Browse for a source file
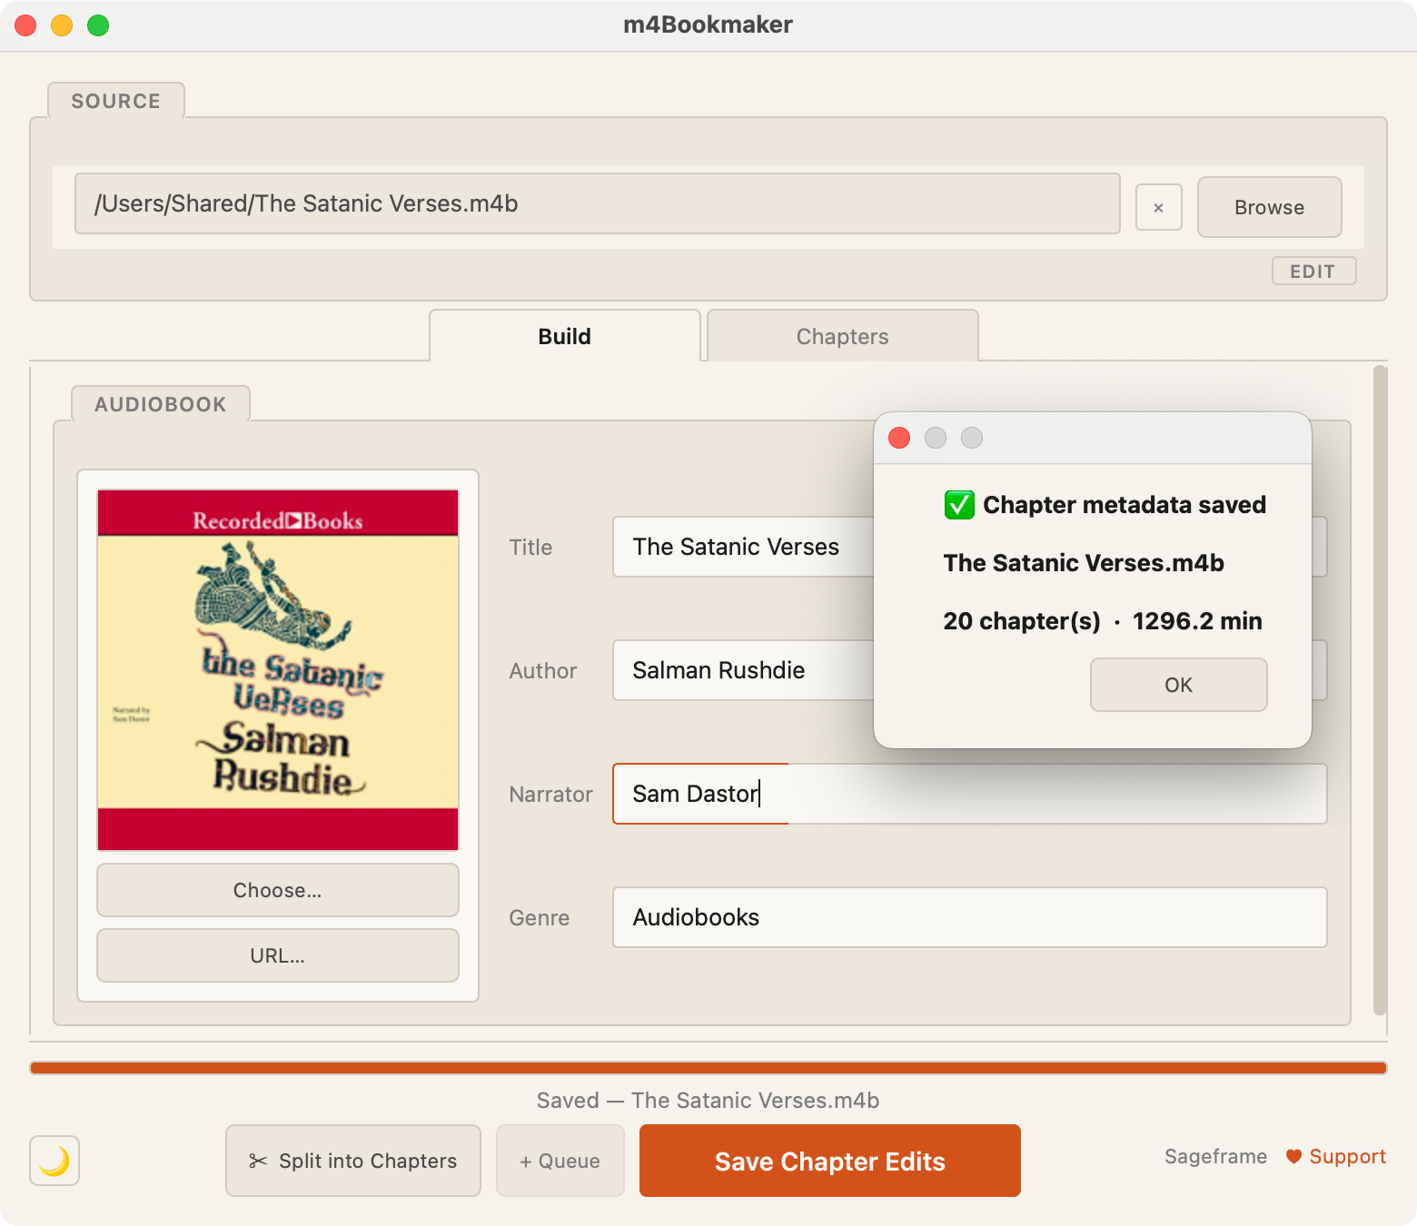This screenshot has width=1417, height=1226. tap(1269, 207)
